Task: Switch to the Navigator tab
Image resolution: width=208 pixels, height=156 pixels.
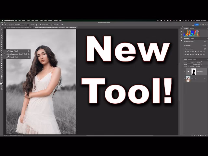Action: pos(192,28)
